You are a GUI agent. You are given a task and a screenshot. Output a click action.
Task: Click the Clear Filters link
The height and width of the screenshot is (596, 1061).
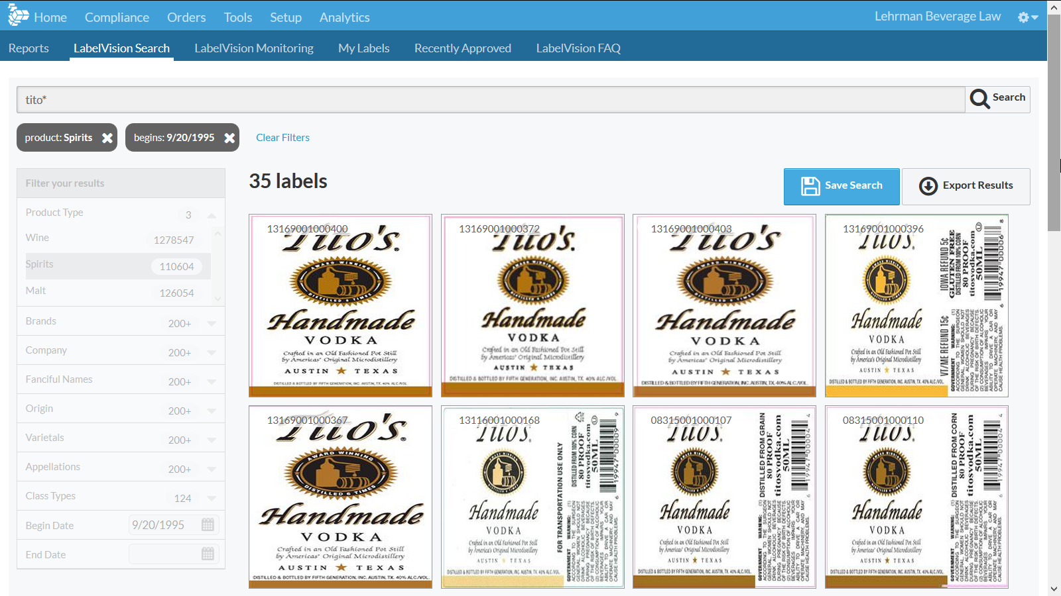point(282,137)
